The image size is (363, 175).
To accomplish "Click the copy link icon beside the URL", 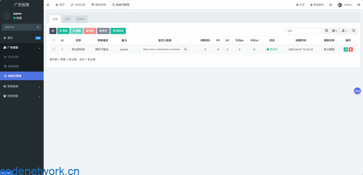I will (x=185, y=49).
